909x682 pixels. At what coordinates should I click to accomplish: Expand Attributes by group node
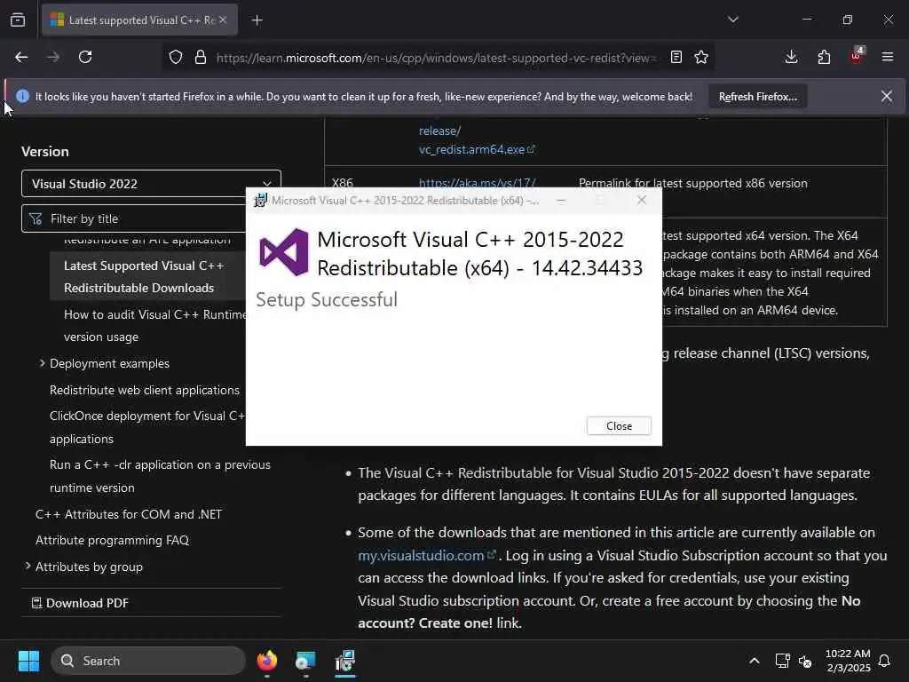(28, 566)
